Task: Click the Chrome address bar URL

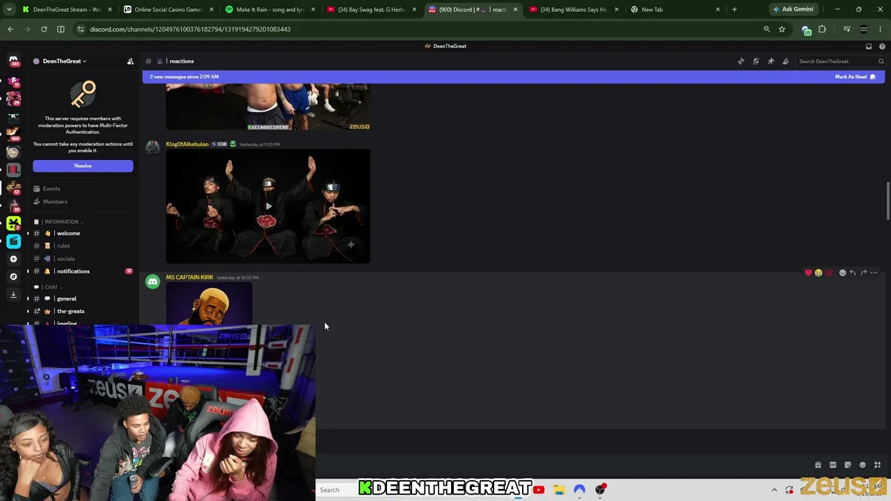Action: (190, 29)
